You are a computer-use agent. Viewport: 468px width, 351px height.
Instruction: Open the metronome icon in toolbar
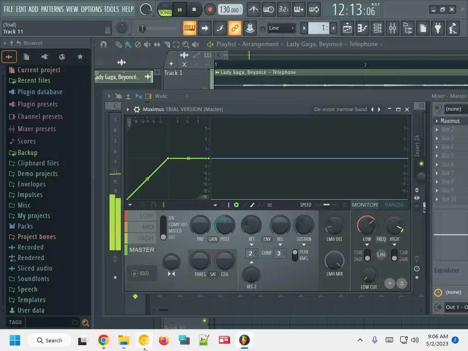[x=254, y=10]
